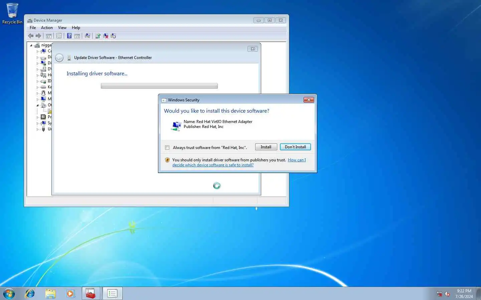The width and height of the screenshot is (481, 300).
Task: Open the Recycle Bin desktop icon
Action: [x=12, y=14]
